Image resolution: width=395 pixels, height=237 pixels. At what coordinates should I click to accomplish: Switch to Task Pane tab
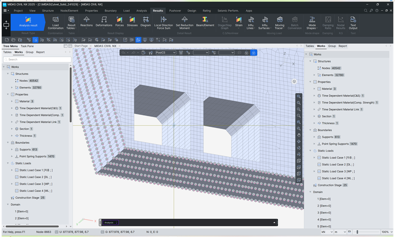(27, 46)
